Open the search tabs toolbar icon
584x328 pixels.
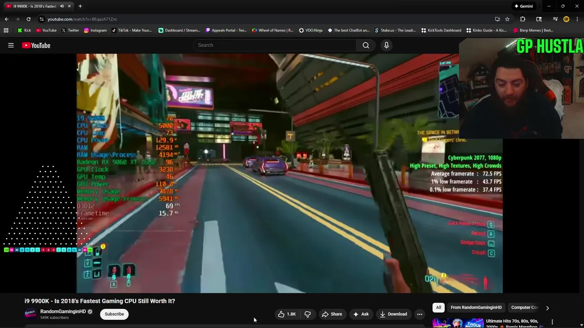pos(539,19)
